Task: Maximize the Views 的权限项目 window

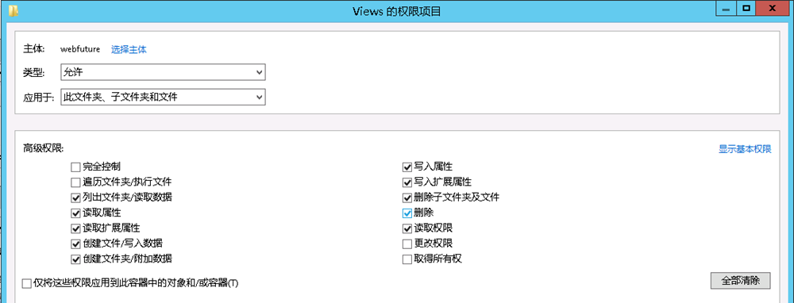Action: (746, 9)
